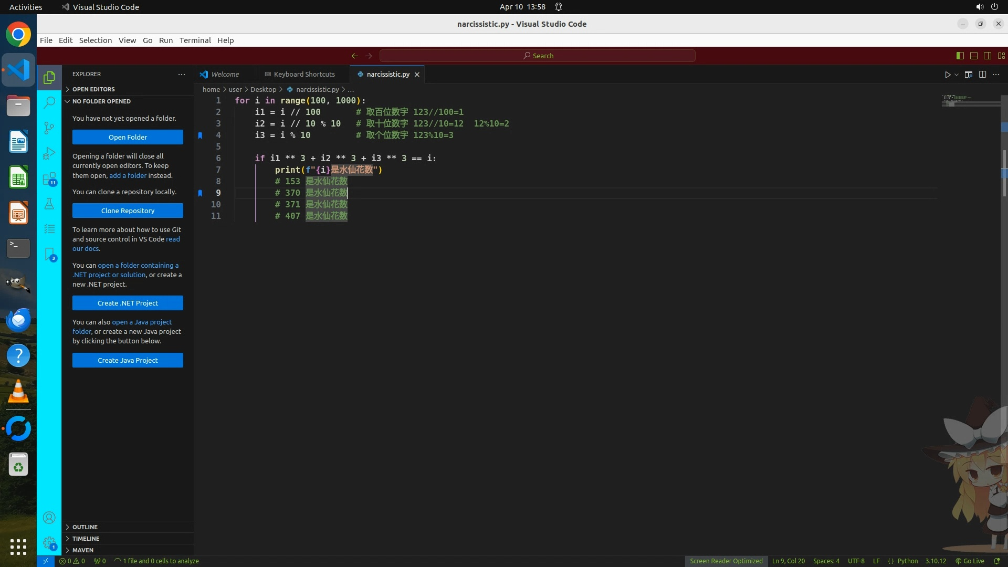Open the Extensions view icon
Image resolution: width=1008 pixels, height=567 pixels.
point(49,178)
